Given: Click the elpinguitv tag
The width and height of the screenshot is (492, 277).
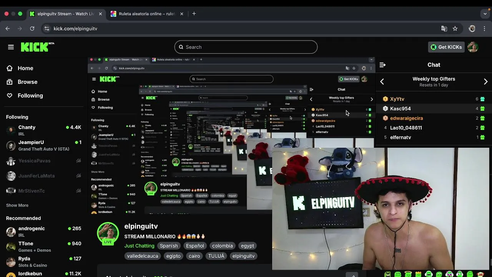Looking at the screenshot, I should pyautogui.click(x=243, y=256).
